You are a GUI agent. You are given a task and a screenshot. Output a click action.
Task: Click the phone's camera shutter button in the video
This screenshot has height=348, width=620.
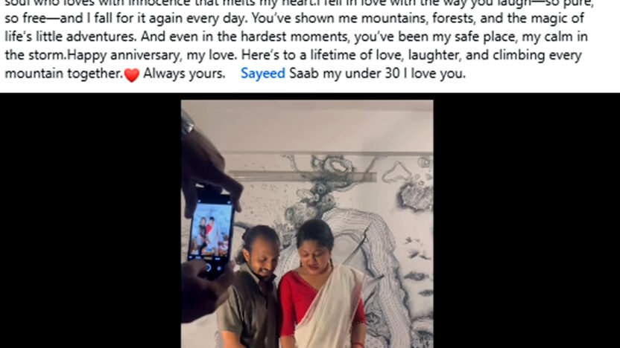click(x=208, y=268)
